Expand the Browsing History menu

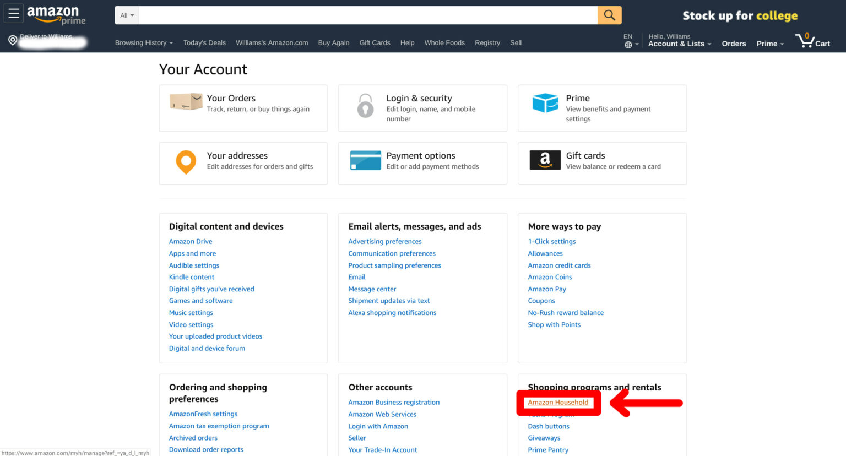point(143,42)
